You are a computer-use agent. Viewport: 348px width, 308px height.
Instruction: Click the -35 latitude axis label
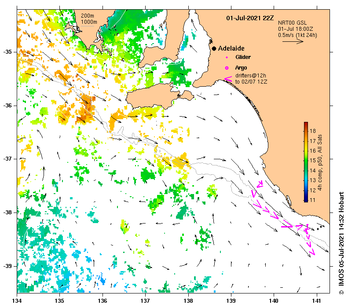coord(7,52)
